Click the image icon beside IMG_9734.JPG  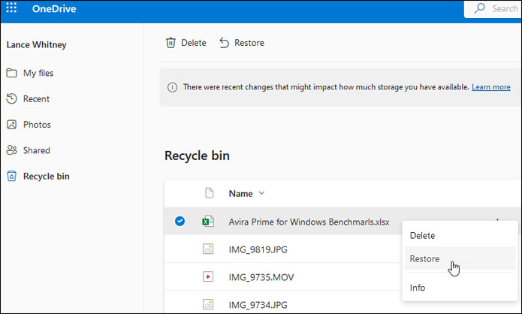208,304
